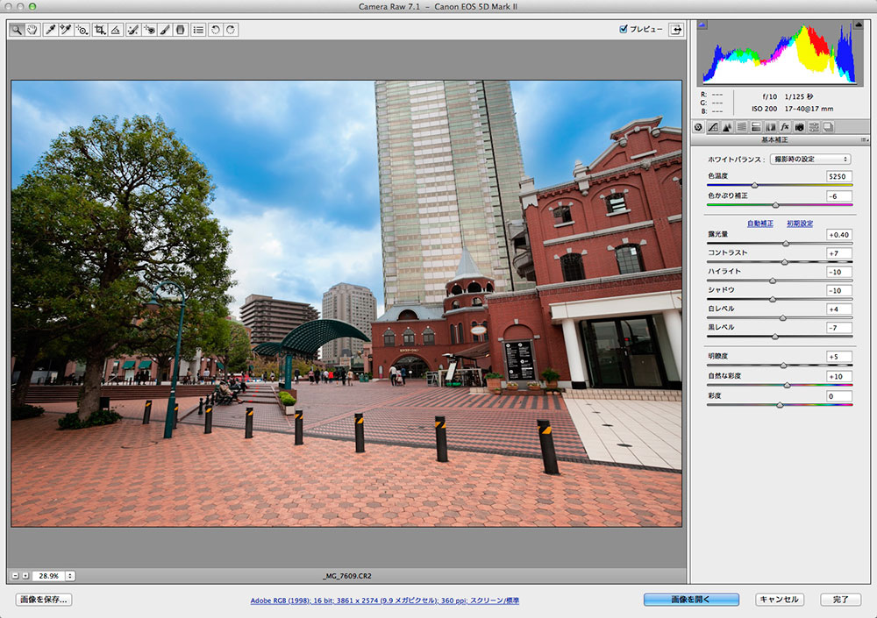Image resolution: width=877 pixels, height=618 pixels.
Task: Open the 基本補正 panel options menu
Action: (864, 140)
